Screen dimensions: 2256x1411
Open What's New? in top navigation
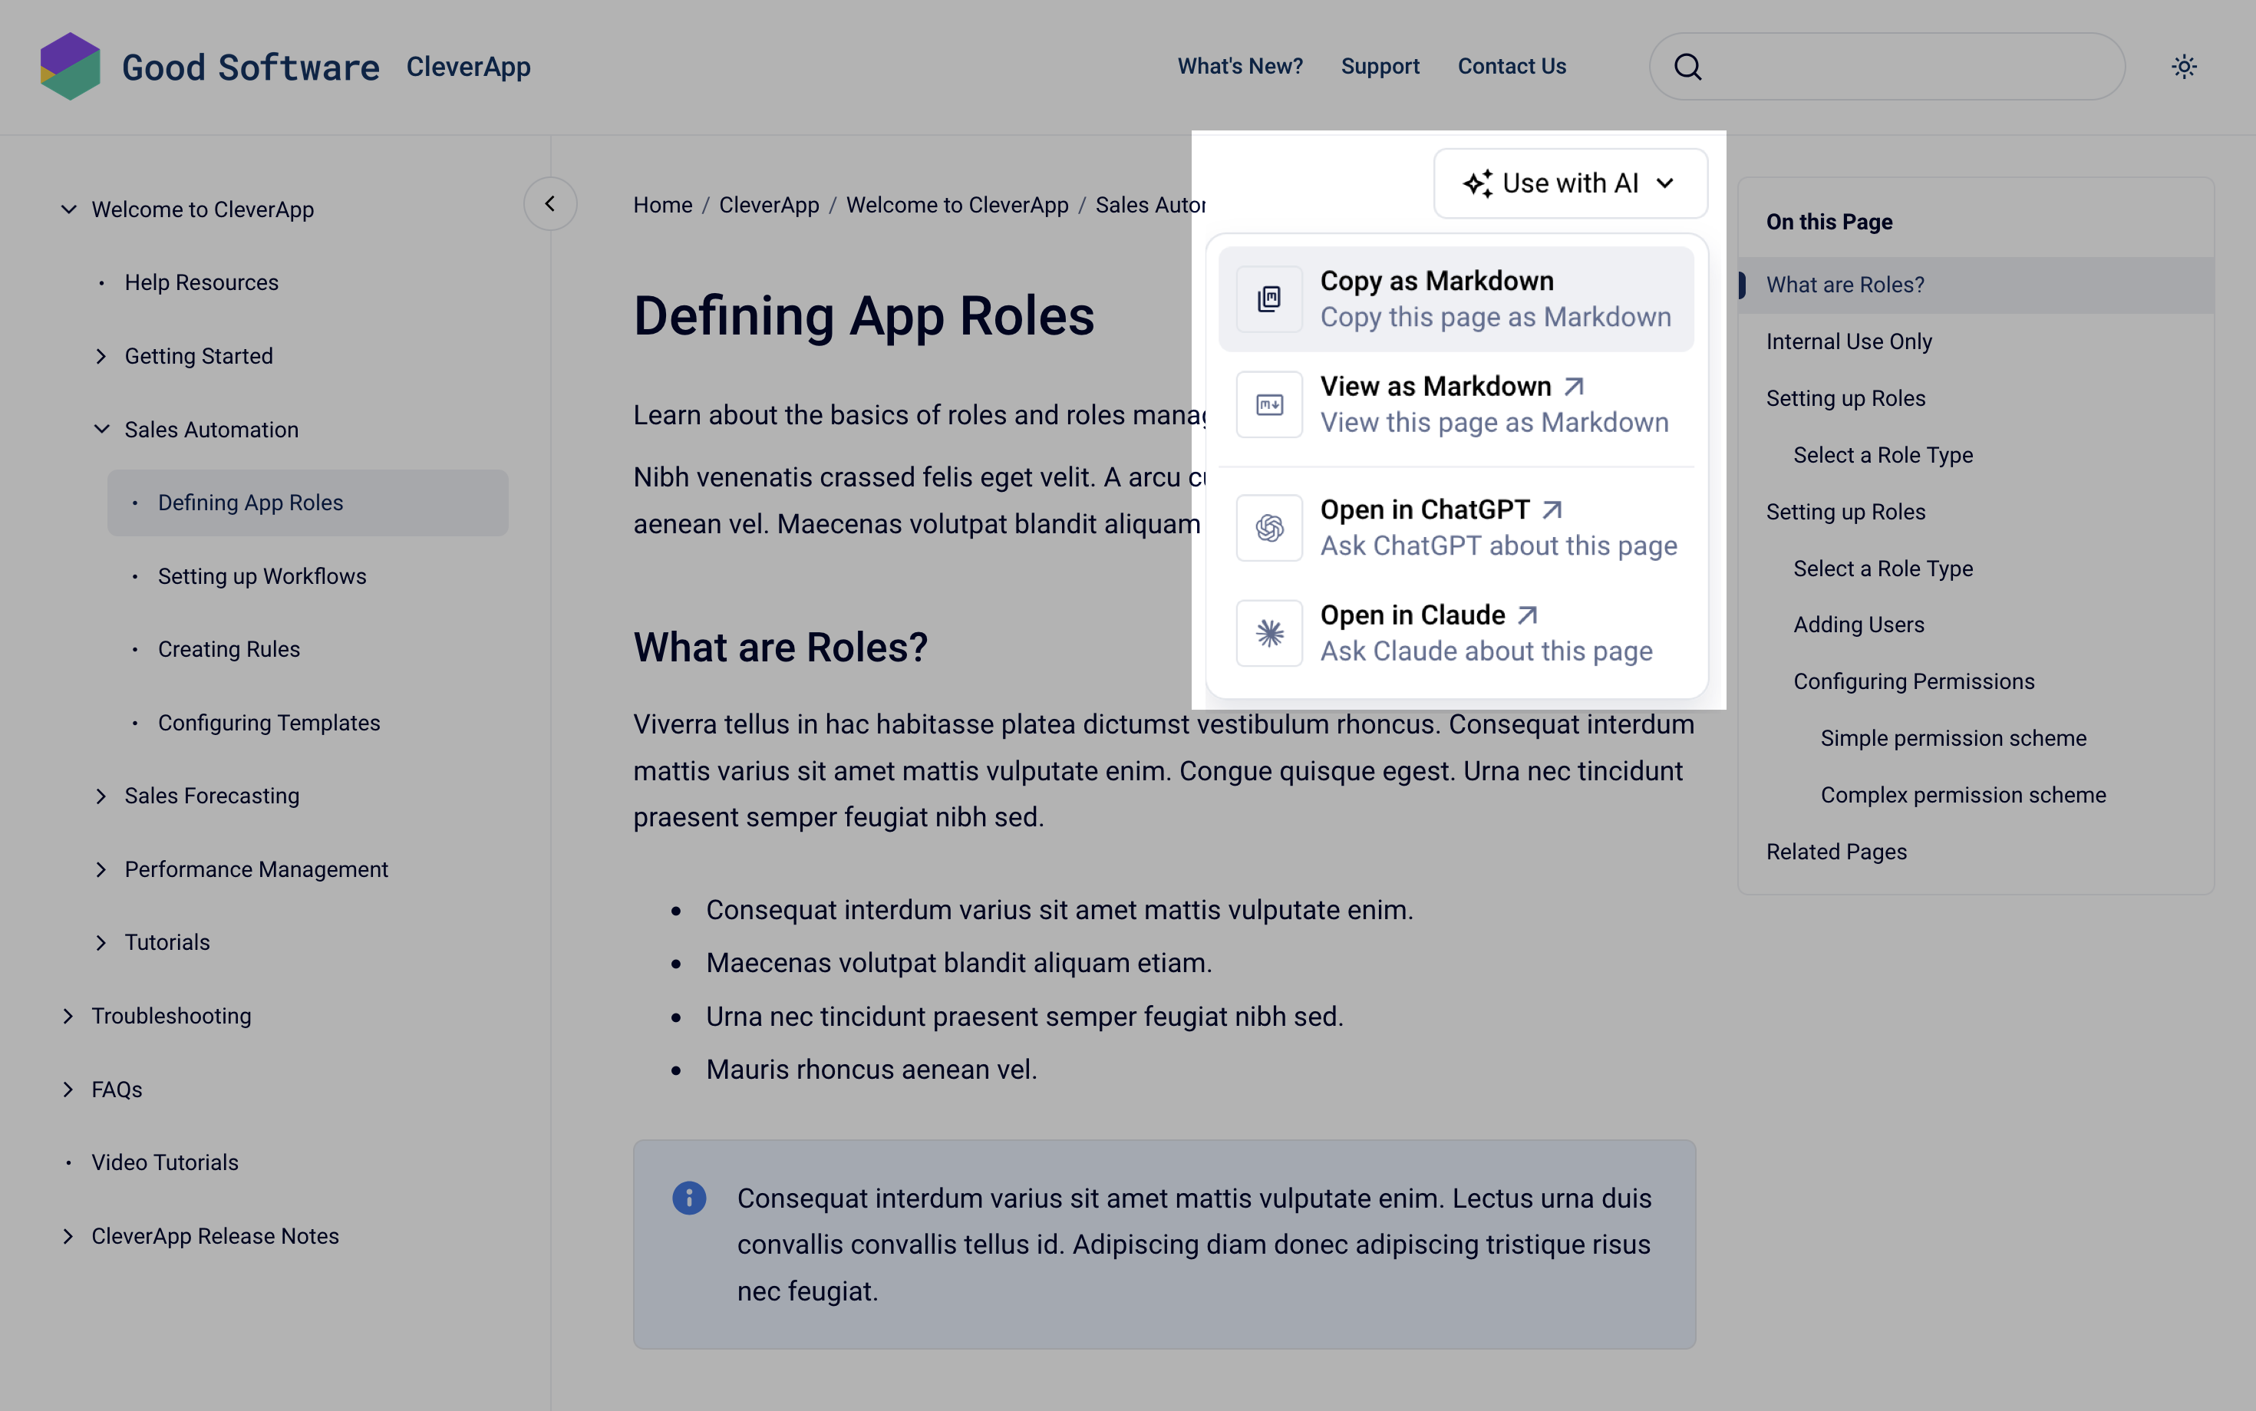[1240, 66]
